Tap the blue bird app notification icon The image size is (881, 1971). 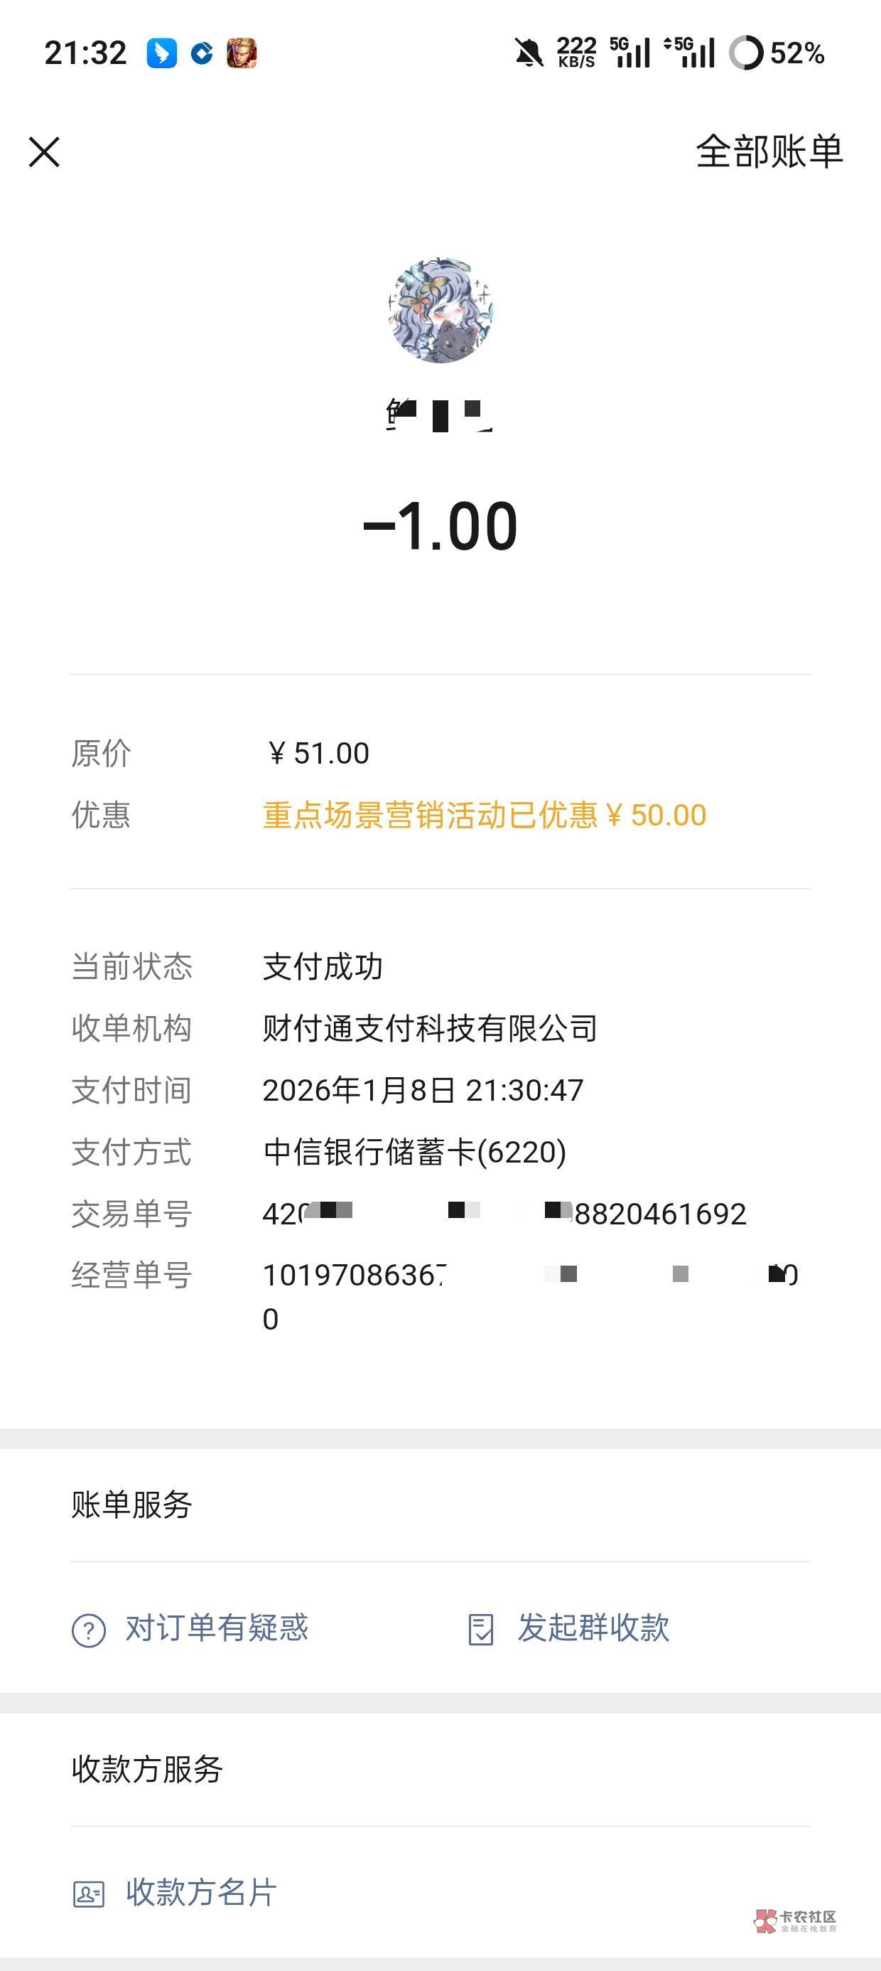pyautogui.click(x=162, y=53)
